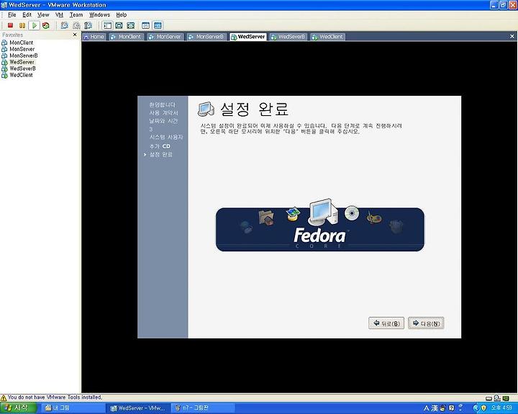Click the 날짜와 시간 step in Fedora sidebar
This screenshot has height=414, width=518.
(x=163, y=121)
